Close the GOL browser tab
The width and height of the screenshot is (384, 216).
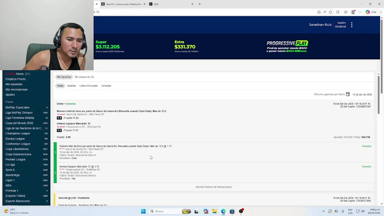click(192, 4)
